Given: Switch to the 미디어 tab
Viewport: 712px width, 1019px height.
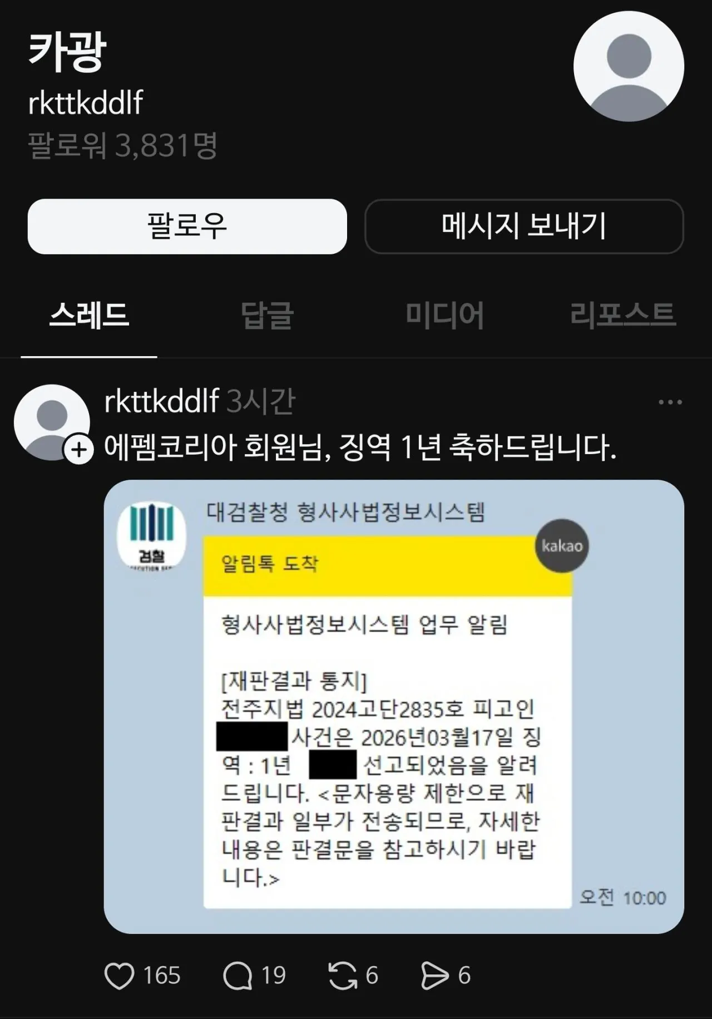Looking at the screenshot, I should (444, 315).
